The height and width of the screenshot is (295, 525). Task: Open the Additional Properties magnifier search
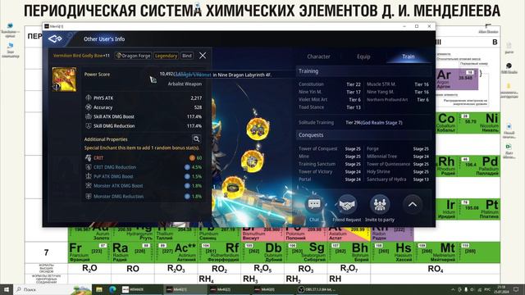click(x=196, y=138)
